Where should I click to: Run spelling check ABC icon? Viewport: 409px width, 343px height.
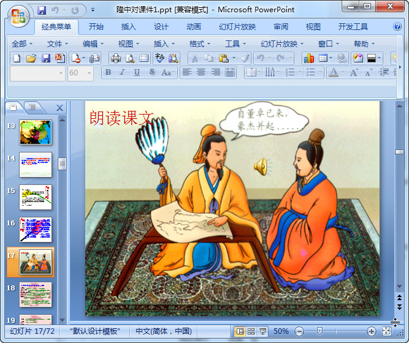159,58
